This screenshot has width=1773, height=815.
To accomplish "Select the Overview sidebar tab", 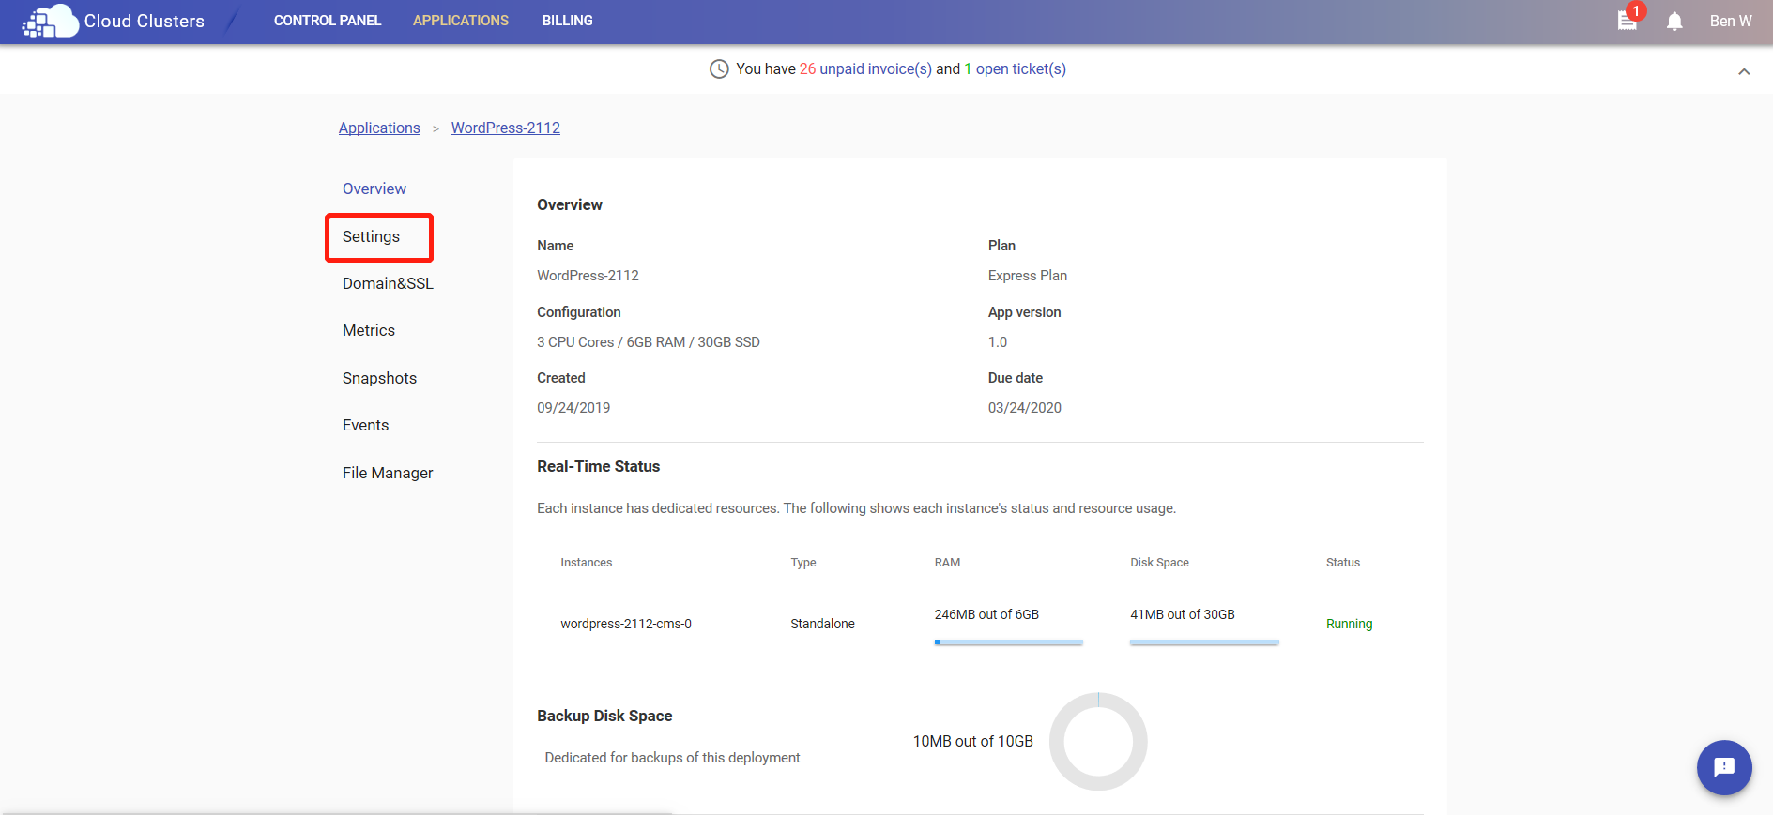I will point(374,189).
